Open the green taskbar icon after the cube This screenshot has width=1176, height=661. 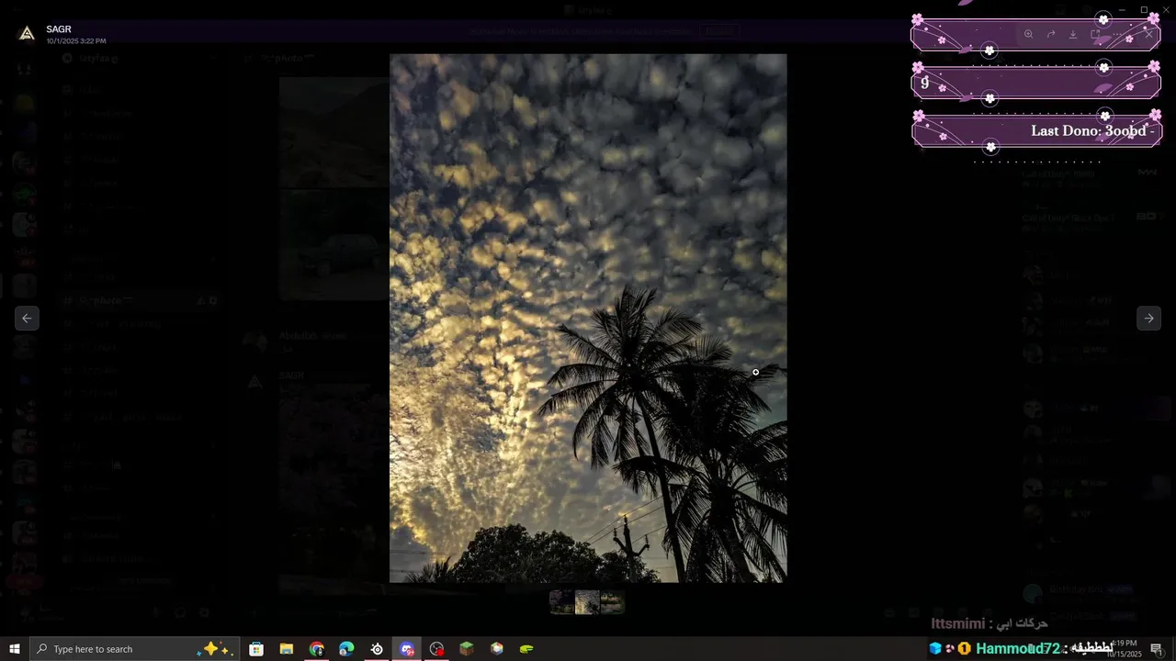click(x=526, y=649)
